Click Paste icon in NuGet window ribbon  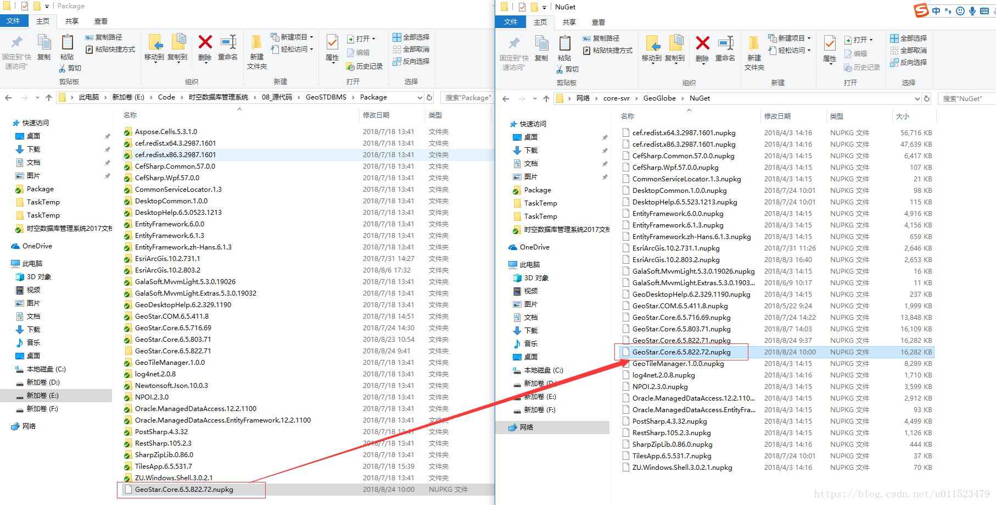[x=564, y=43]
